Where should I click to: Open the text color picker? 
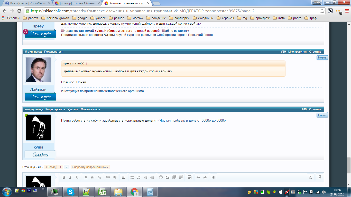[86, 177]
